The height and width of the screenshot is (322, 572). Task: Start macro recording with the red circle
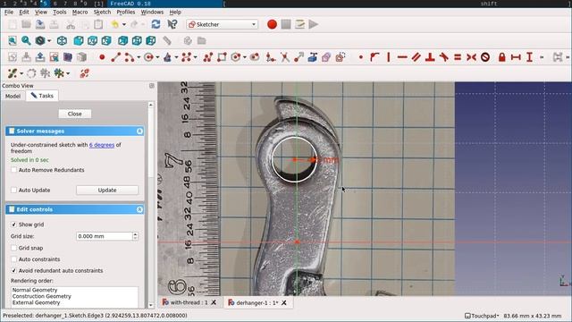click(272, 24)
